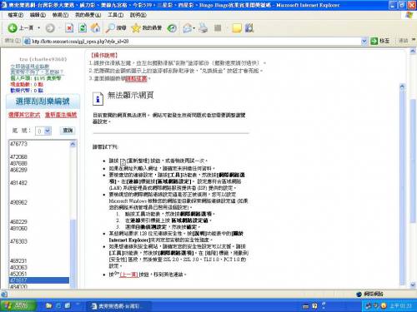This screenshot has width=417, height=312.
Task: Click the ticket list vertical scrollbar
Action: click(x=73, y=215)
